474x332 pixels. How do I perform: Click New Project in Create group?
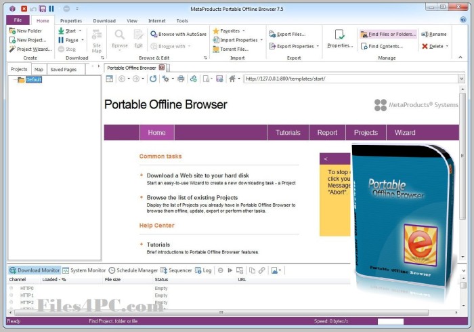(28, 40)
